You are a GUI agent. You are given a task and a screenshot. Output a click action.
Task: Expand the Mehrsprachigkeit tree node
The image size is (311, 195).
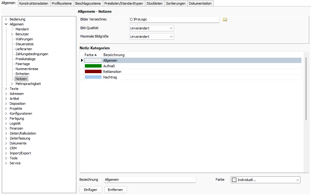click(x=12, y=84)
